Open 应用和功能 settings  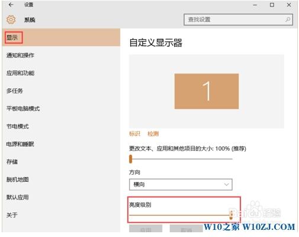pos(20,73)
